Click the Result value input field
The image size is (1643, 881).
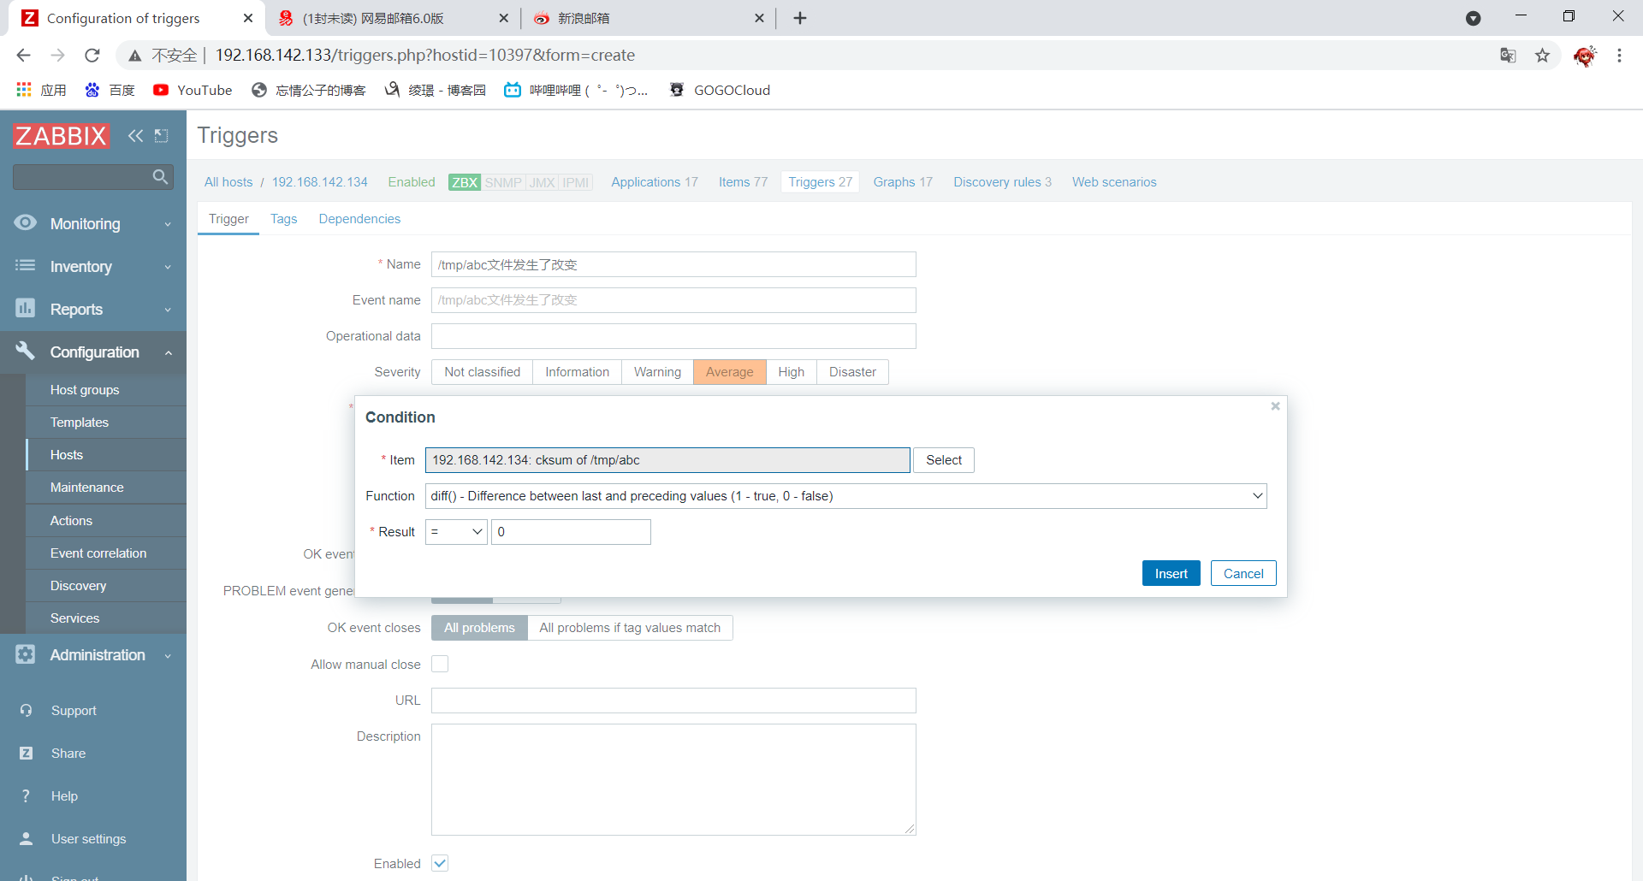pos(571,532)
